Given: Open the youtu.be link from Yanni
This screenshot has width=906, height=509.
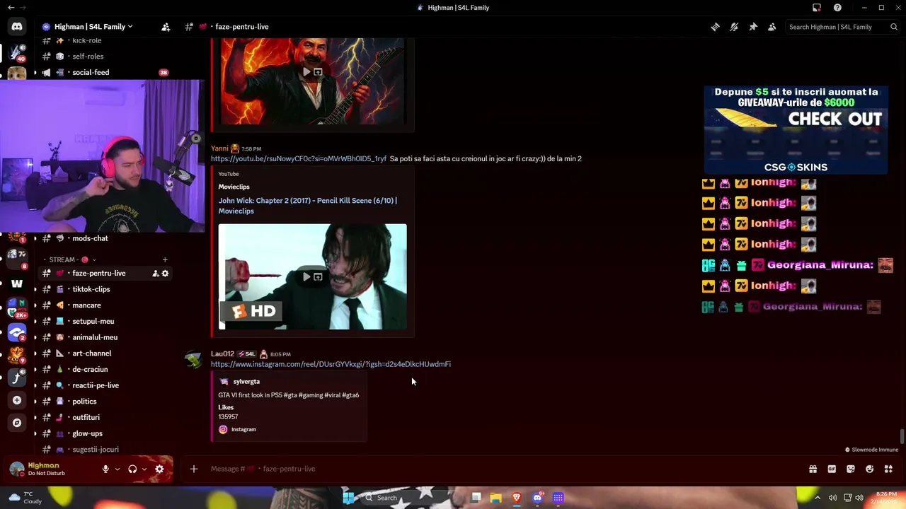Looking at the screenshot, I should tap(299, 159).
